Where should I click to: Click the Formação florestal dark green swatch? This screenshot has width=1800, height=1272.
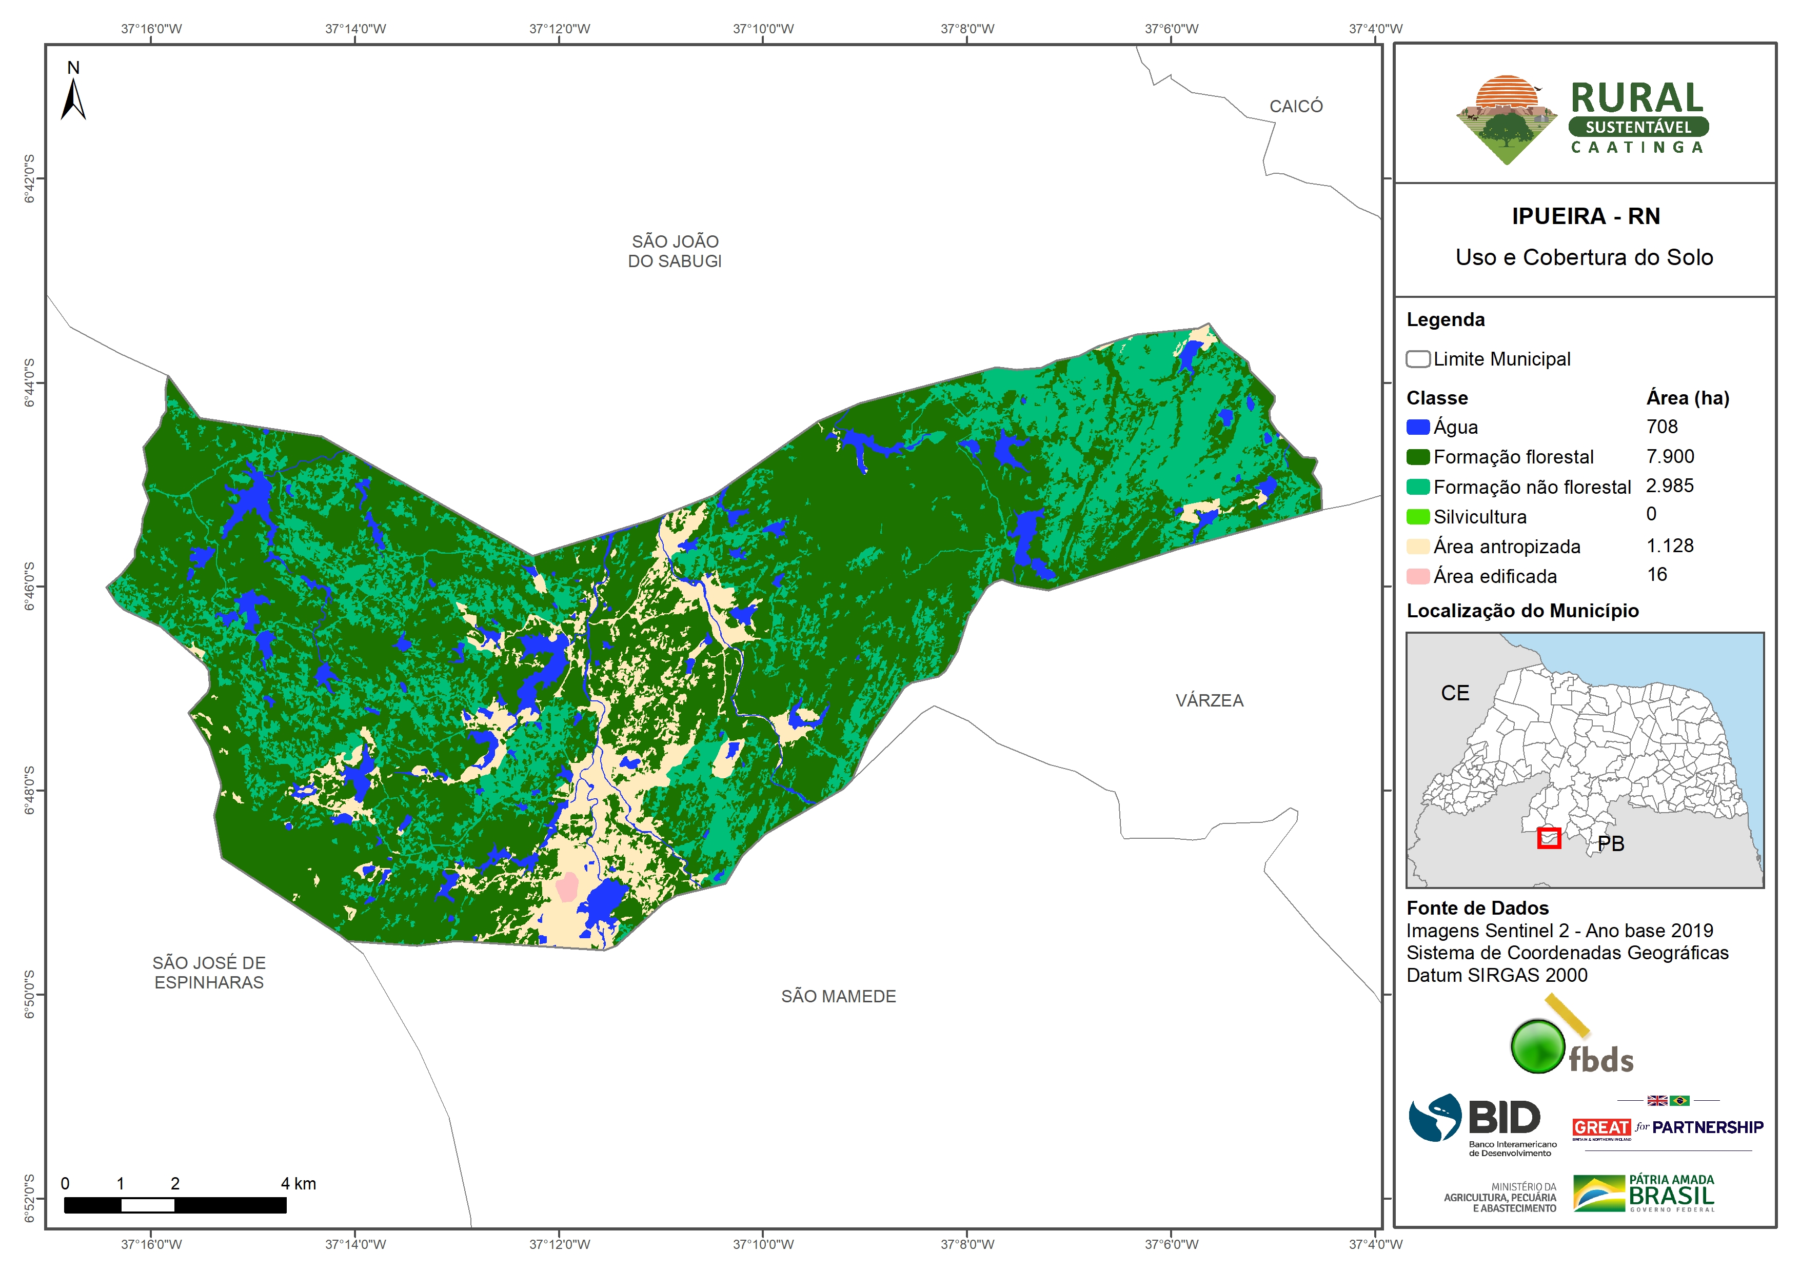1417,457
